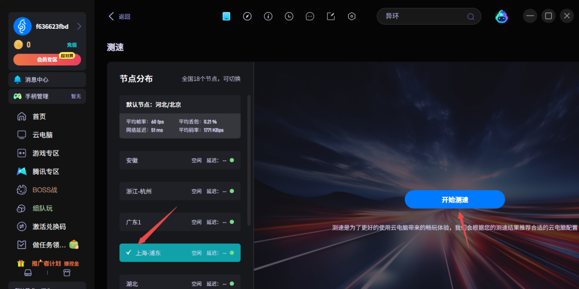Click the 平均丢包 0.21% value
This screenshot has width=579, height=289.
click(x=210, y=122)
